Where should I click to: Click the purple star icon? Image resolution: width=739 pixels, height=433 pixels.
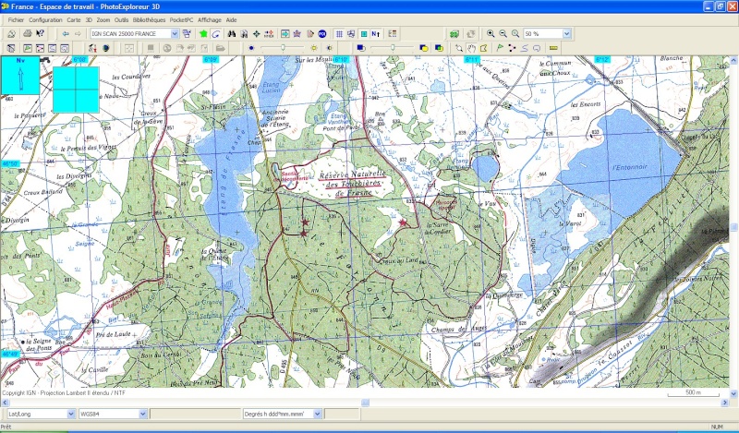click(x=297, y=34)
